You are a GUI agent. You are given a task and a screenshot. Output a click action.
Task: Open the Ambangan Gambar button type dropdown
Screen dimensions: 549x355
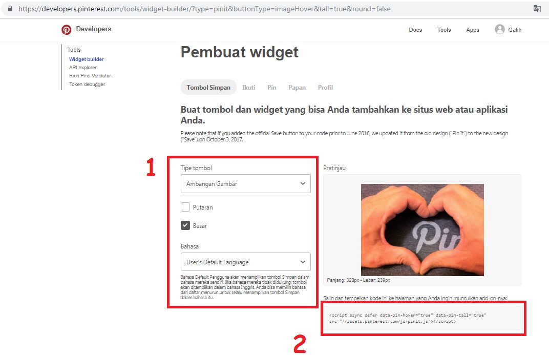tap(245, 183)
